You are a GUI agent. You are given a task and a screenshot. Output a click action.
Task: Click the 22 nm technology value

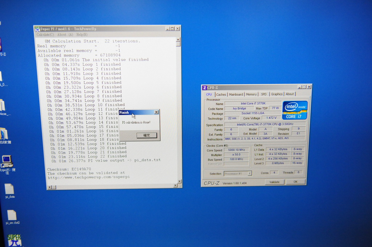(232, 118)
